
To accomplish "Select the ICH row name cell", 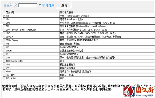I will pos(32,54).
